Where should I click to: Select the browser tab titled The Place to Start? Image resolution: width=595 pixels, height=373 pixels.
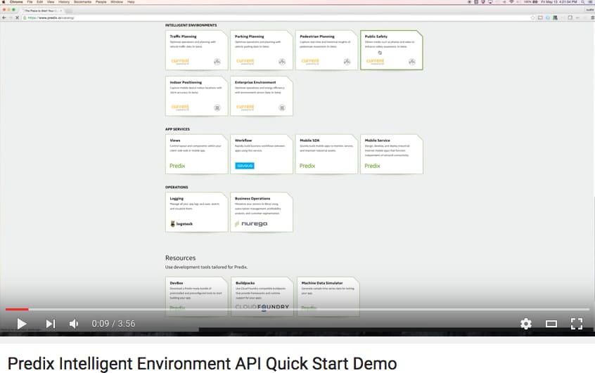41,11
